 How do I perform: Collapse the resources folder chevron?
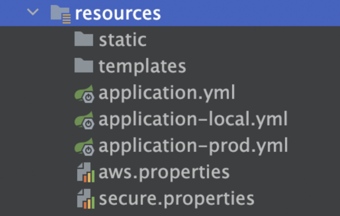coord(33,12)
